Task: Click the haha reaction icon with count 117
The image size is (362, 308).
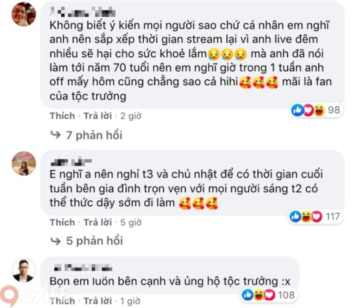Action: [306, 216]
